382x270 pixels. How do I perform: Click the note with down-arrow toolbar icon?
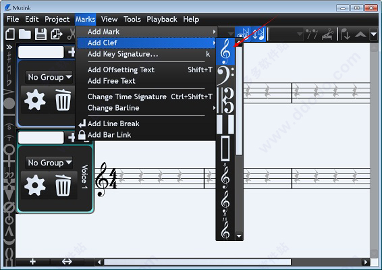(346, 34)
